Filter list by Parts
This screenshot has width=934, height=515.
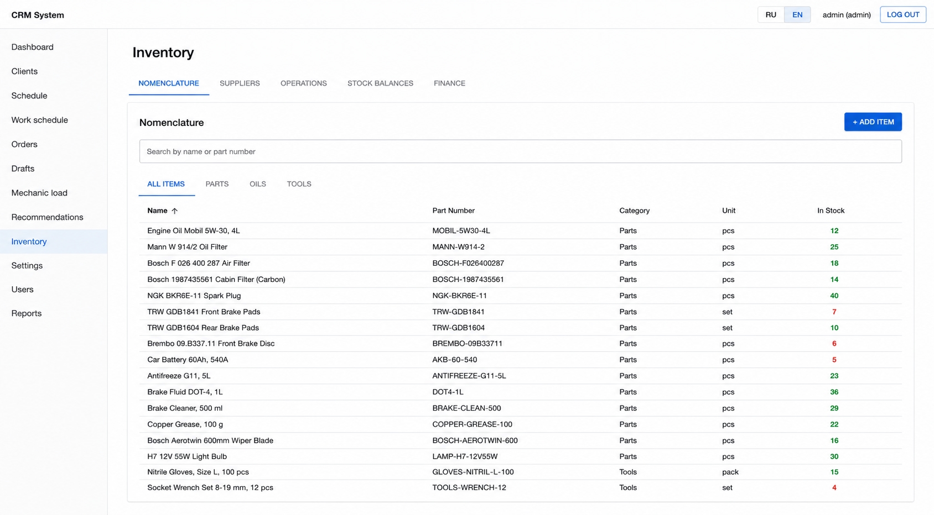[x=217, y=184]
